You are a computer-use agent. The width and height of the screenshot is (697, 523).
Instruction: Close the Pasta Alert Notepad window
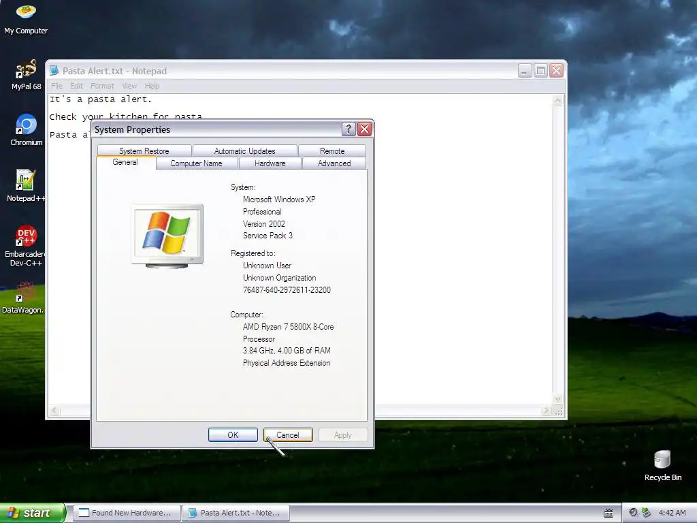(x=557, y=71)
